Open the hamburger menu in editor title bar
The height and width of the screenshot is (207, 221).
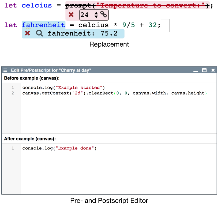tap(5, 70)
